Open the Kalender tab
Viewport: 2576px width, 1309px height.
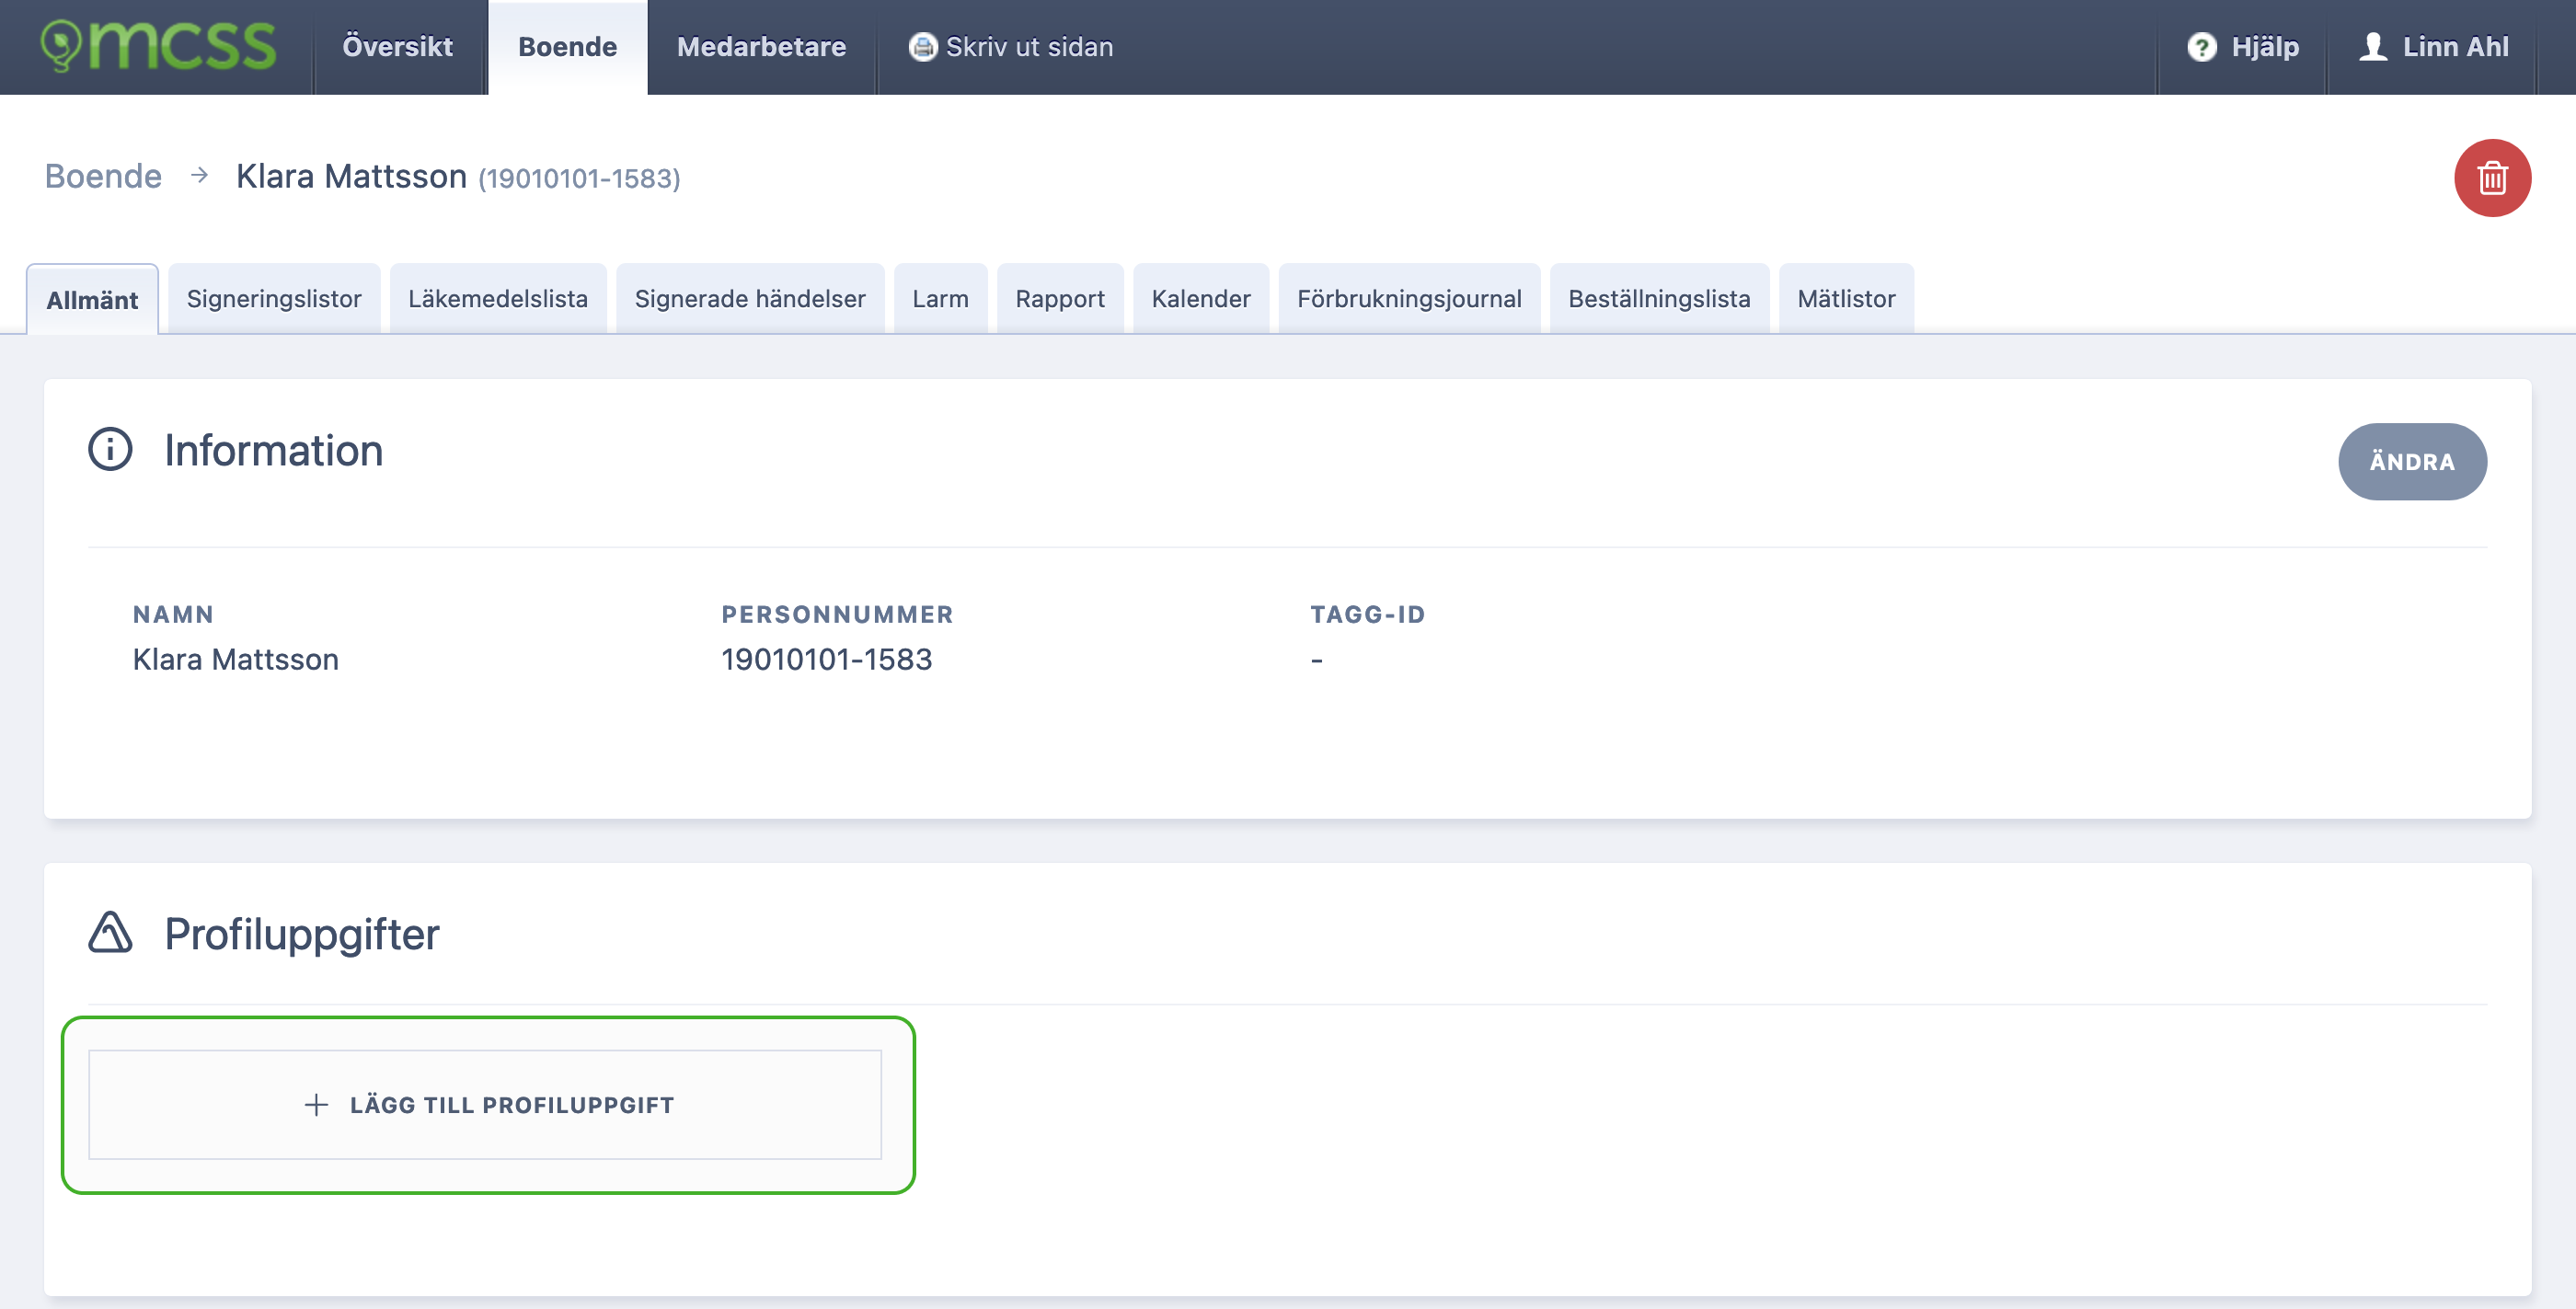tap(1201, 298)
